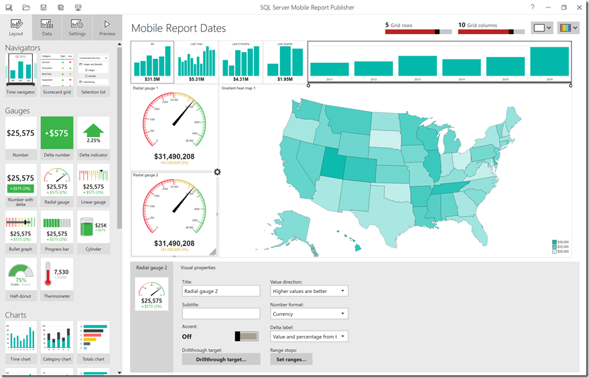Click the Save report floppy icon
Viewport: 589px width, 378px height.
click(x=44, y=7)
